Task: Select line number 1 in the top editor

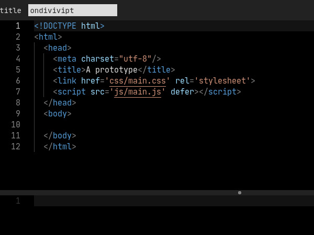Action: click(18, 26)
